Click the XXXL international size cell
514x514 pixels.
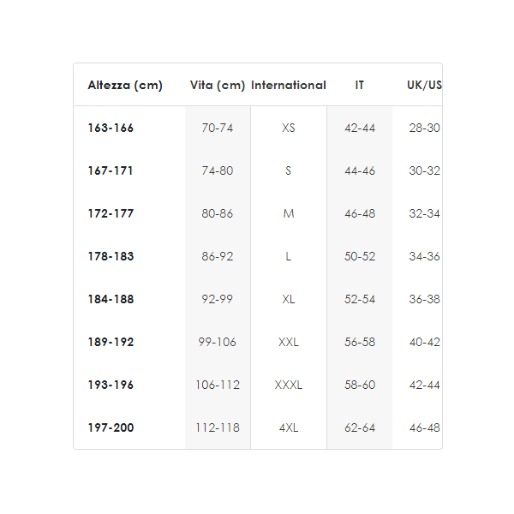(x=289, y=385)
